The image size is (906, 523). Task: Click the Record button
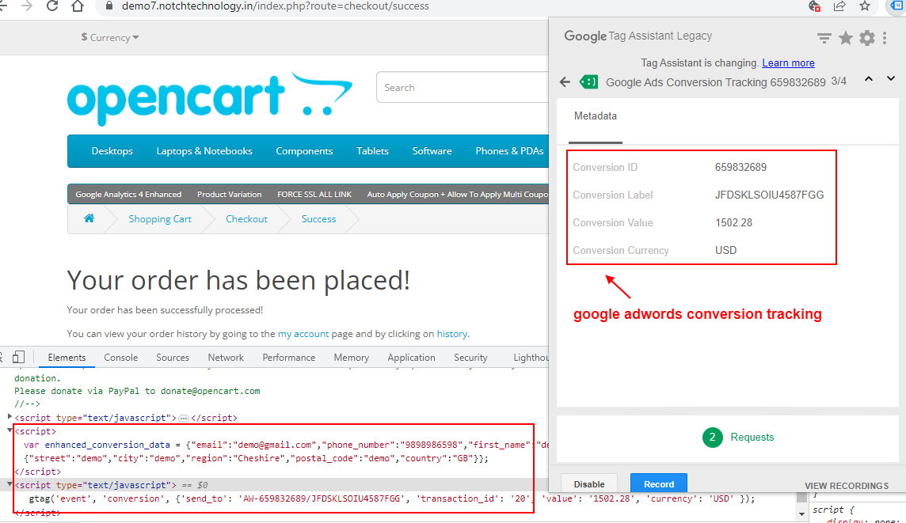pyautogui.click(x=659, y=483)
